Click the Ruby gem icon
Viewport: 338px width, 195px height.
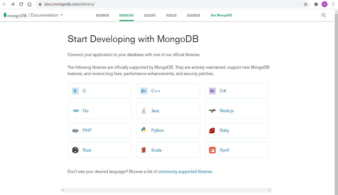[x=212, y=131]
